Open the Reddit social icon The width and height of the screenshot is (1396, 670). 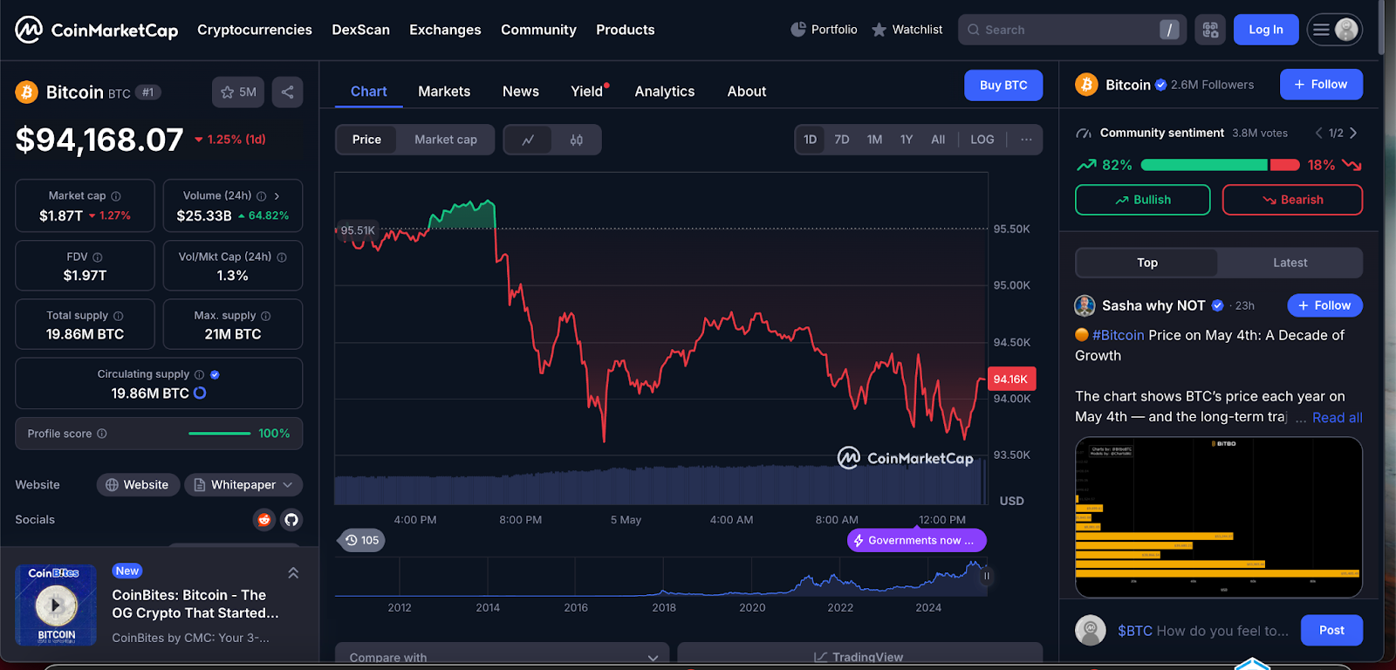click(263, 520)
